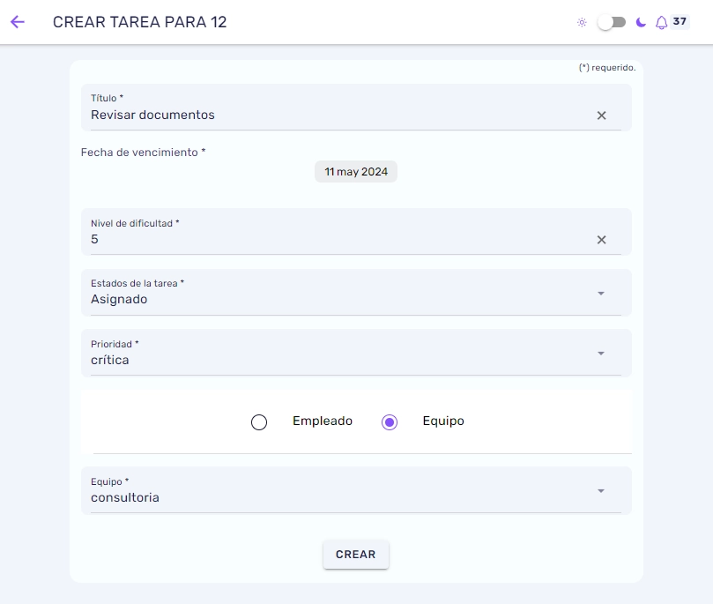Screen dimensions: 713x604
Task: Clear the Título field with X
Action: pyautogui.click(x=601, y=116)
